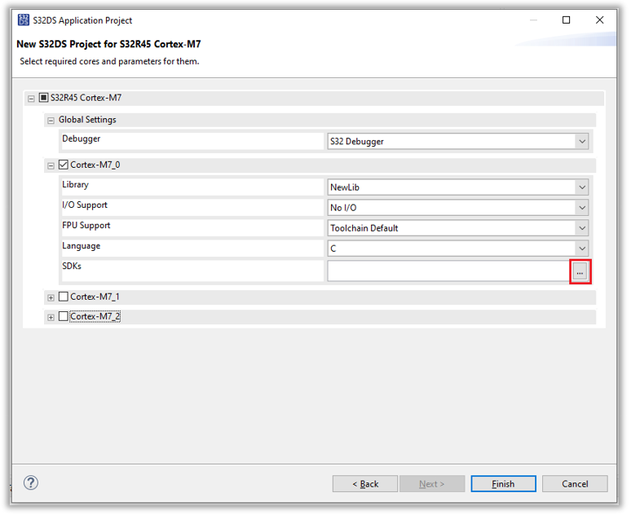
Task: Toggle the S32R45 Cortex-M7 checkbox
Action: (x=43, y=98)
